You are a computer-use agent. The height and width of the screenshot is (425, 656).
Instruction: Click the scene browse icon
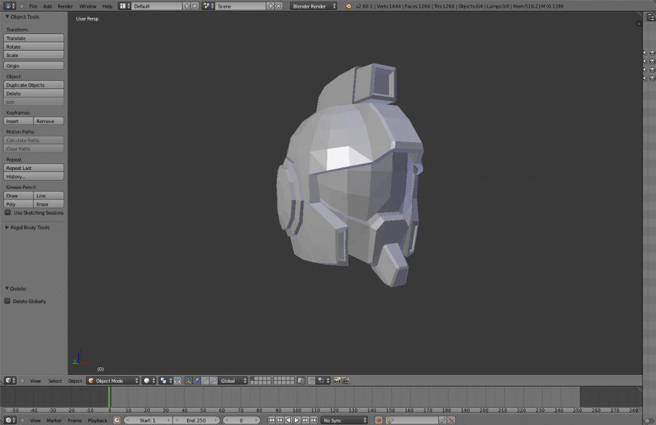pos(208,6)
